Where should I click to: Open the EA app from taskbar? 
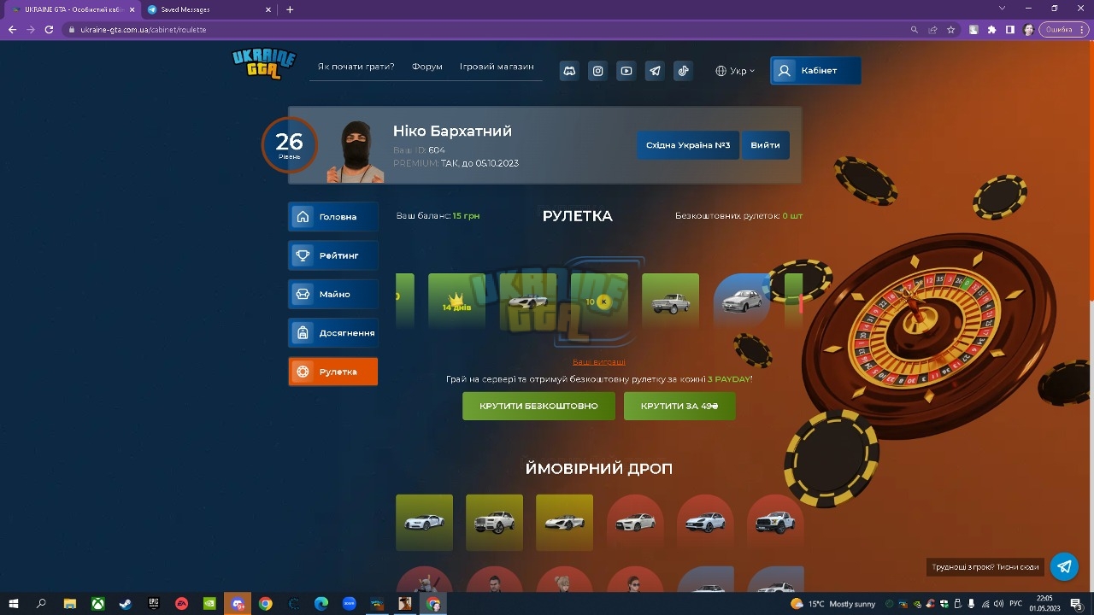point(181,604)
